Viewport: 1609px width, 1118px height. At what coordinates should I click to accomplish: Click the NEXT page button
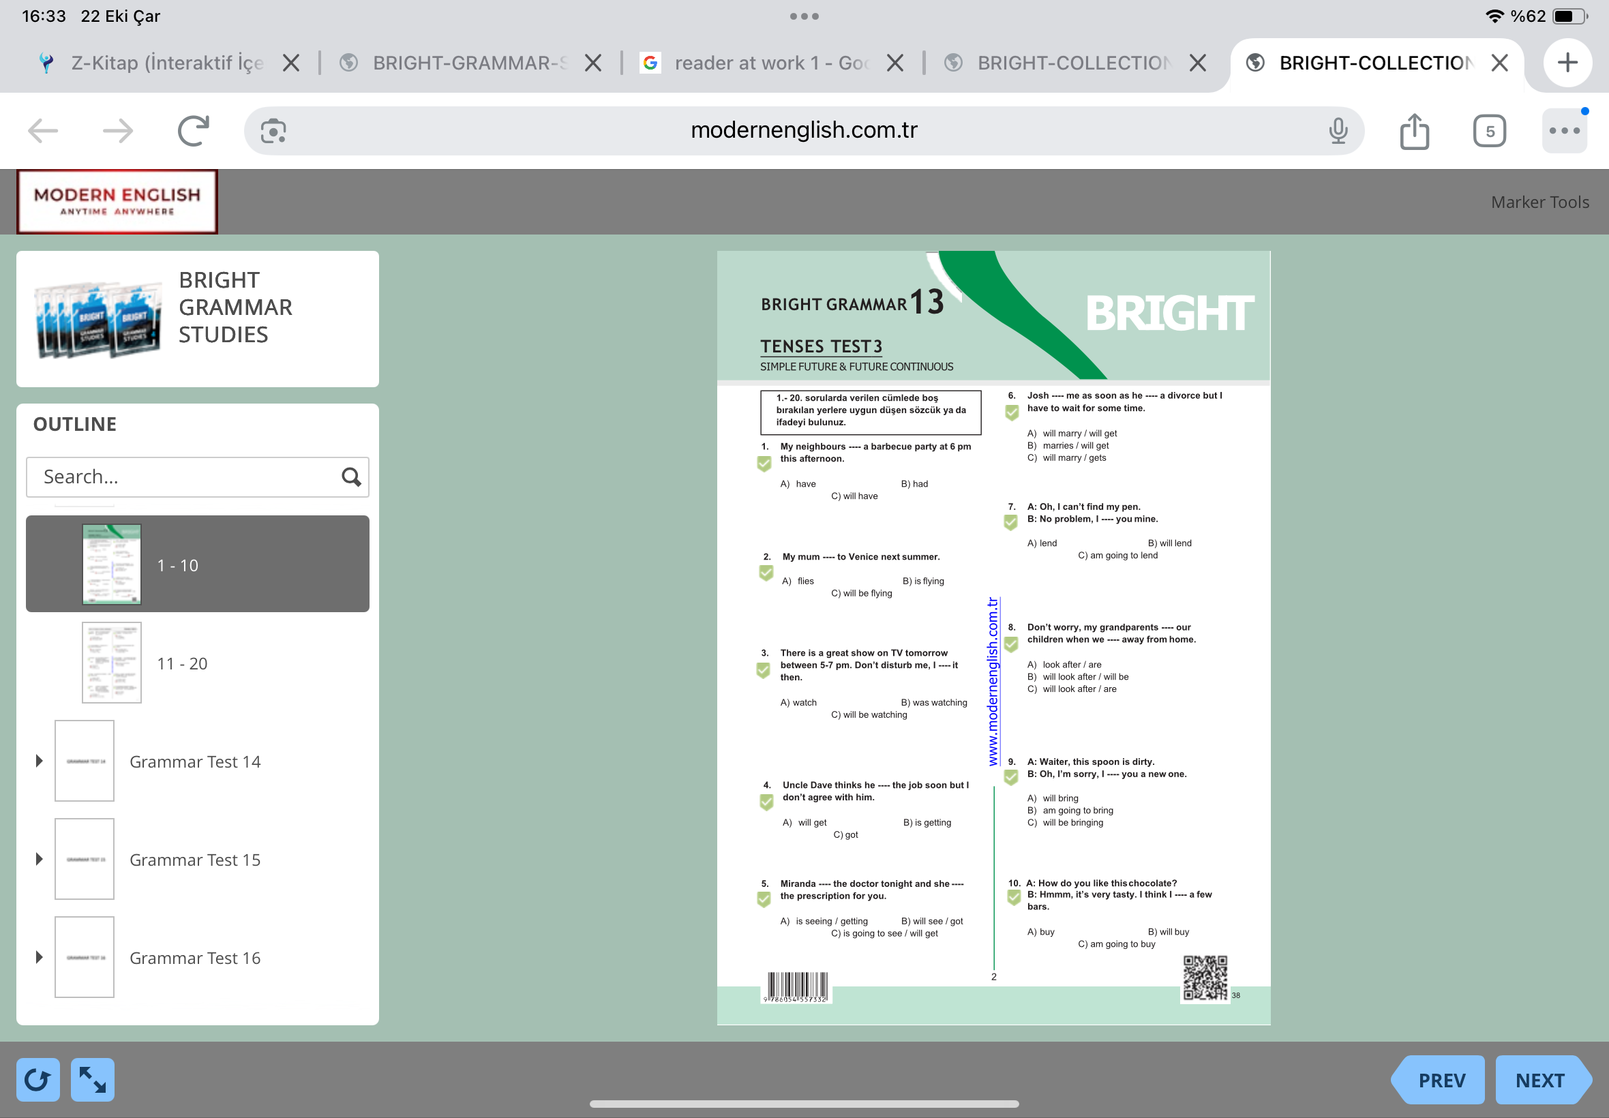(x=1540, y=1079)
